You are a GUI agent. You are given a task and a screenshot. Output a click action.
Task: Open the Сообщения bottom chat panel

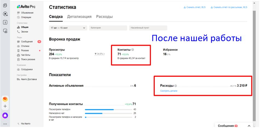[234, 126]
